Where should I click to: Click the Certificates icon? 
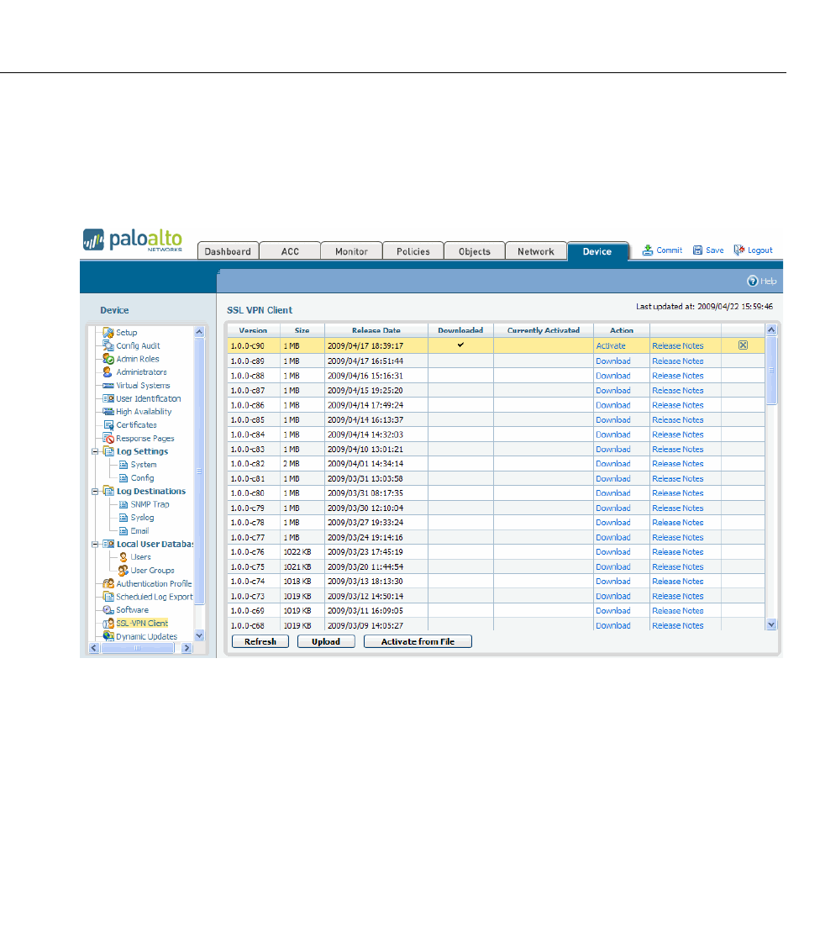108,425
